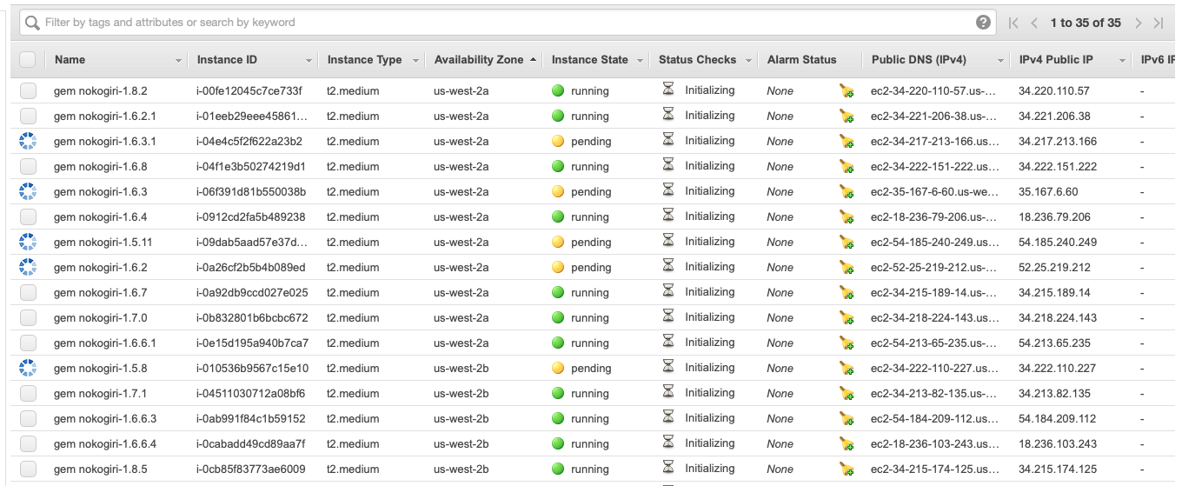Select the gem nokogiri-1.6.2.1 row checkbox
This screenshot has width=1182, height=486.
click(x=29, y=116)
